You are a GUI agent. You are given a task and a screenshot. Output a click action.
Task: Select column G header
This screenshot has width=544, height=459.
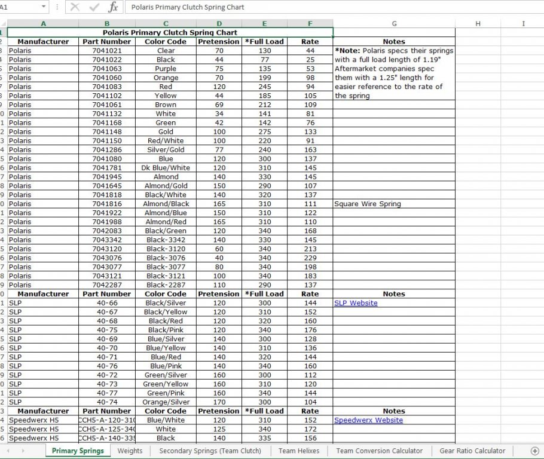click(x=394, y=23)
